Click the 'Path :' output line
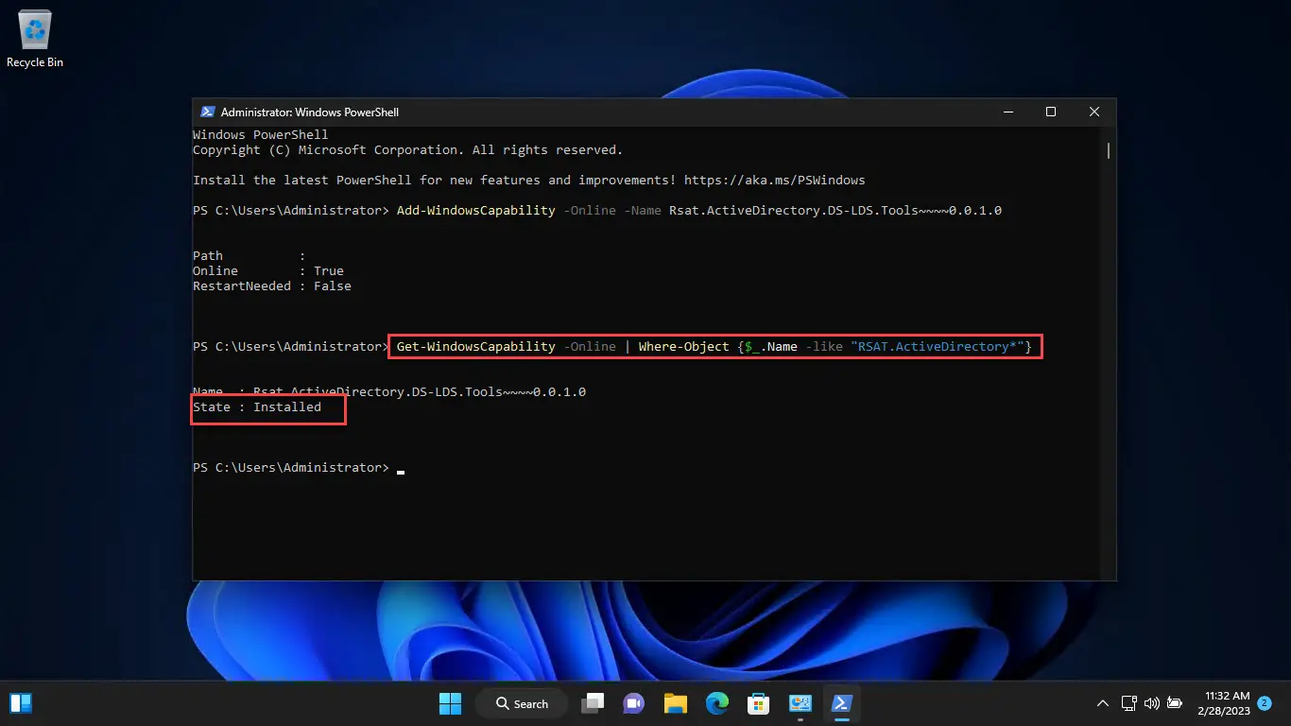 [x=250, y=255]
